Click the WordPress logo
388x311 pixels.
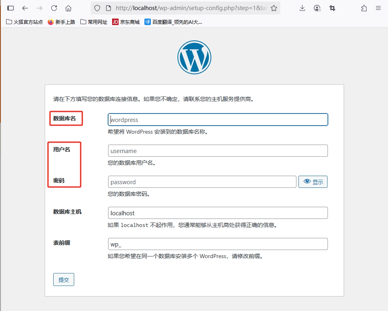coord(194,57)
